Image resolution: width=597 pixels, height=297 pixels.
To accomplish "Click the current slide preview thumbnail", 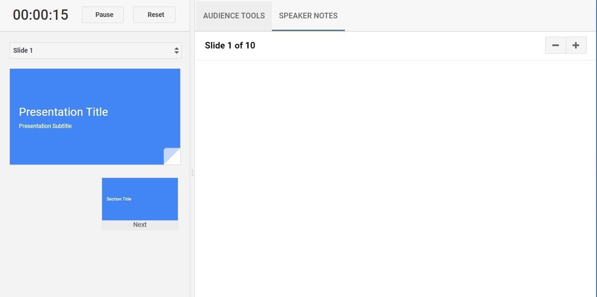I will pyautogui.click(x=95, y=94).
